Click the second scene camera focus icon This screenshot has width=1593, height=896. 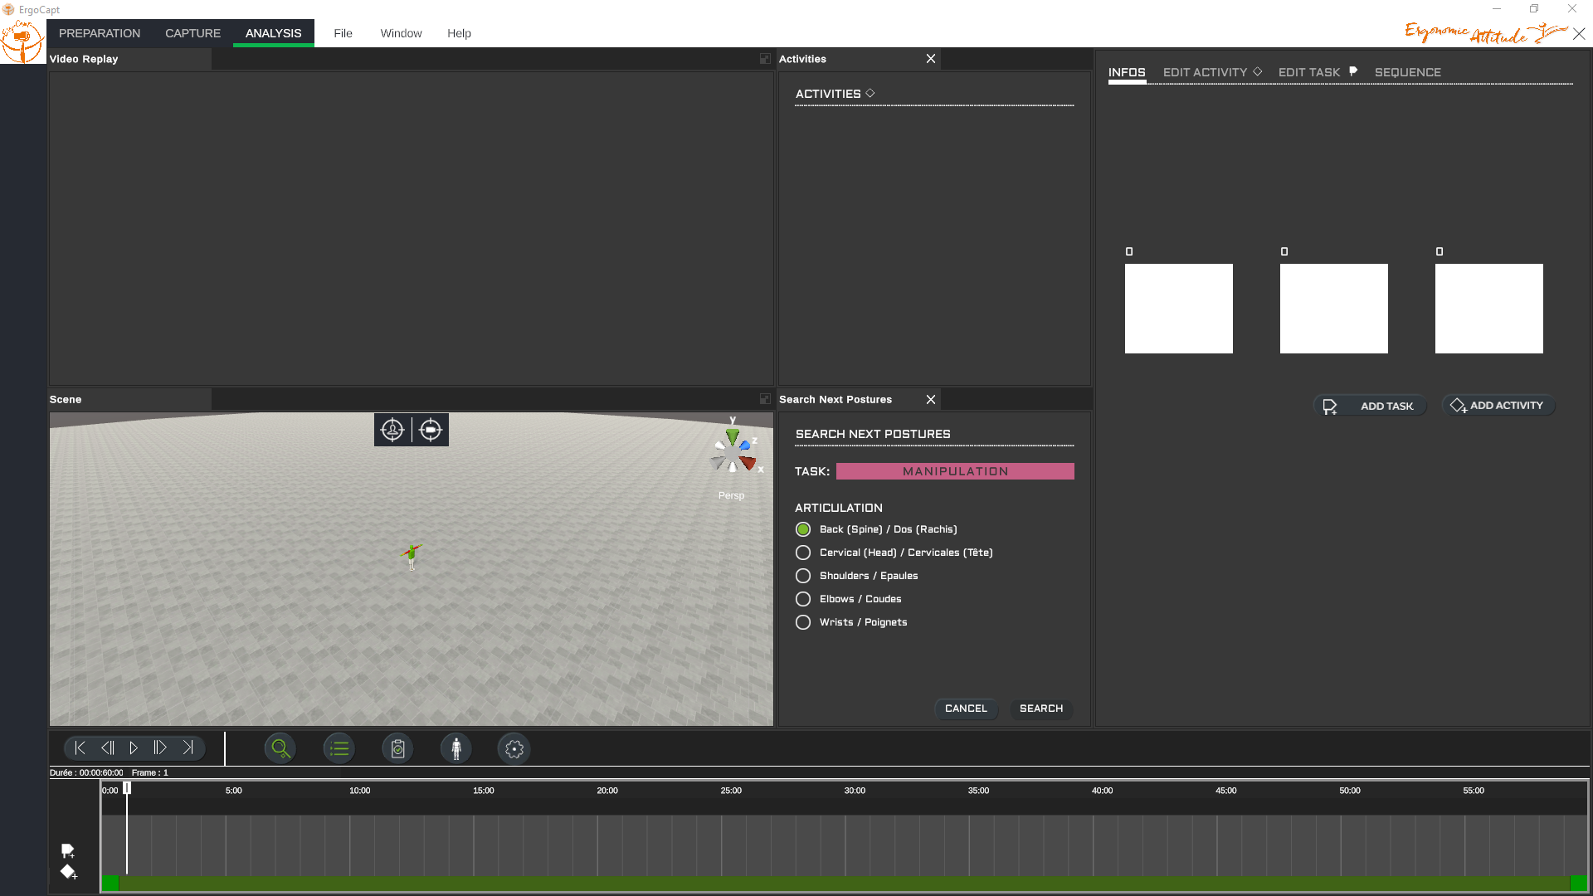click(431, 430)
